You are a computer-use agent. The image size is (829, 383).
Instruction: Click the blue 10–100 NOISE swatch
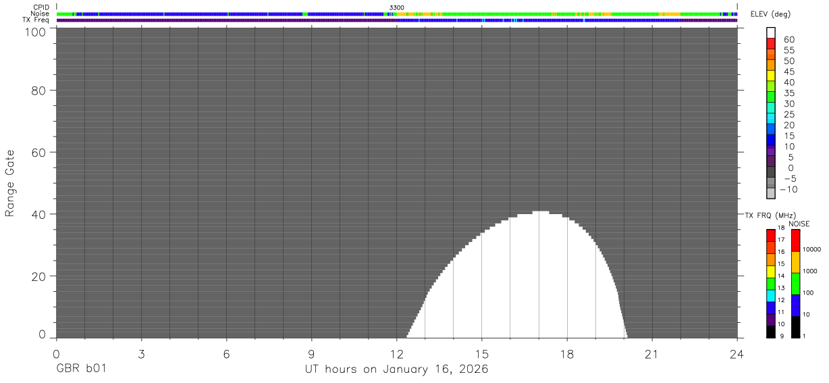tap(796, 305)
